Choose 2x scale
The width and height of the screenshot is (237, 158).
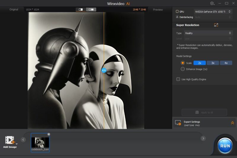pos(200,63)
